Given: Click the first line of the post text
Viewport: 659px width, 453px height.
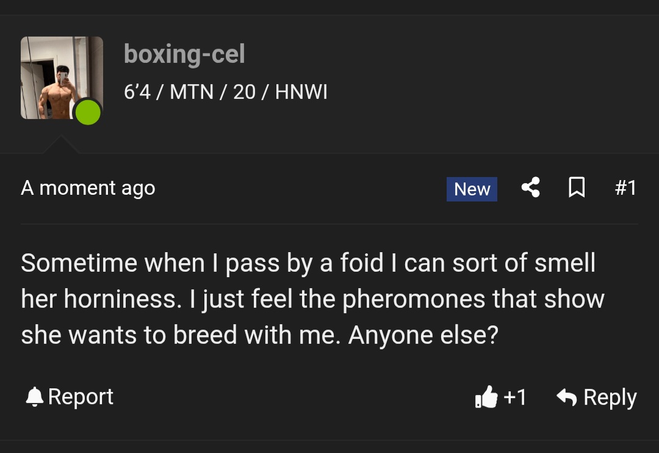Looking at the screenshot, I should [308, 263].
